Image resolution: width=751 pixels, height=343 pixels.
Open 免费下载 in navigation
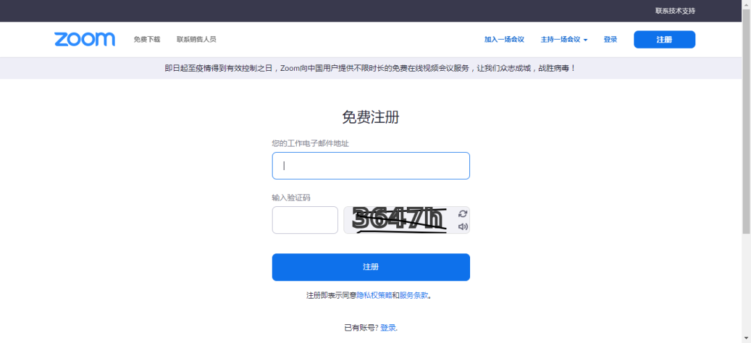pos(147,39)
